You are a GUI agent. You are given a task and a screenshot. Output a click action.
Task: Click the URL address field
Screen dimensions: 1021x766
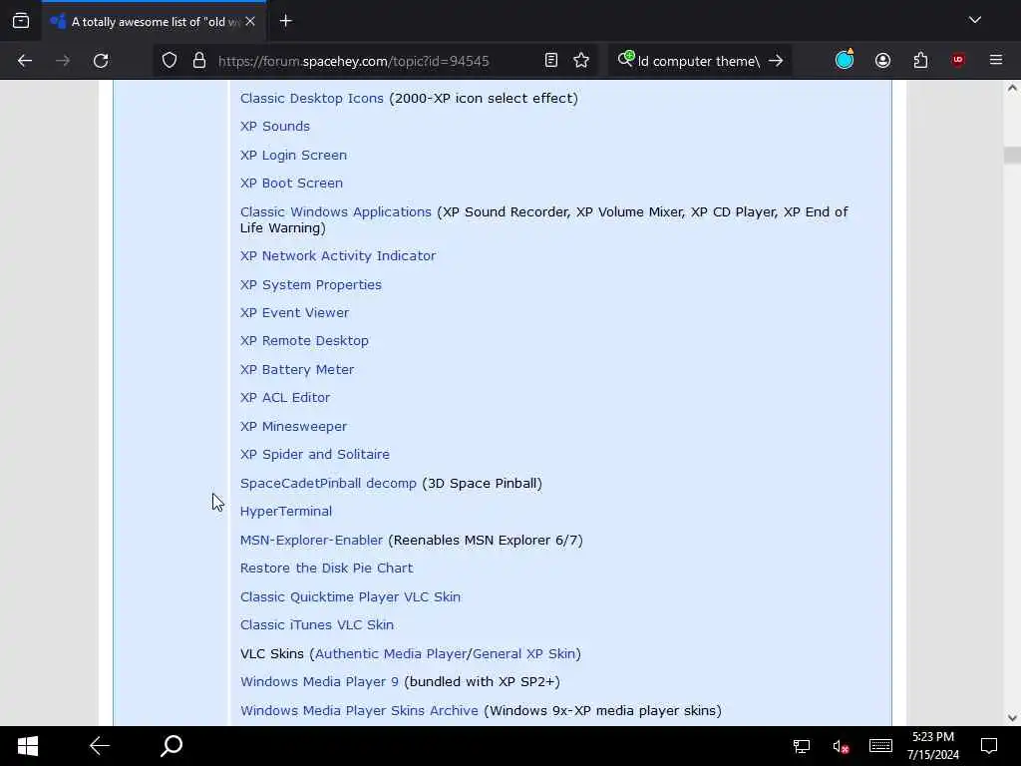click(x=354, y=61)
